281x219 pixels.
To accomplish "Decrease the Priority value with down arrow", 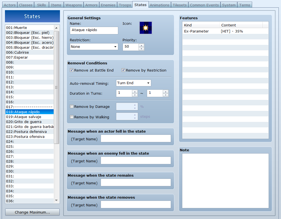I will click(141, 49).
